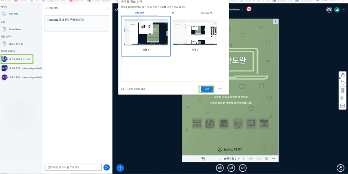Image resolution: width=348 pixels, height=174 pixels.
Task: Zoom out the slide with minus icon
Action: pyautogui.click(x=251, y=159)
